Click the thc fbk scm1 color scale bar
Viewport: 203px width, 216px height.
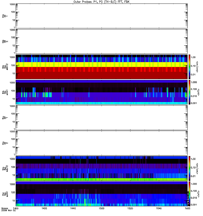(189, 194)
